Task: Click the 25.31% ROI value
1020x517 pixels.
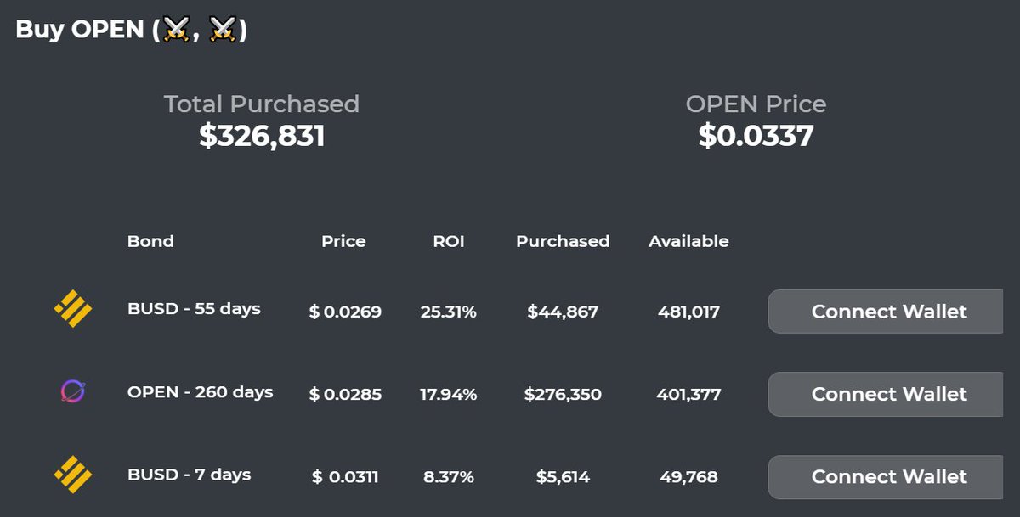Action: coord(448,312)
